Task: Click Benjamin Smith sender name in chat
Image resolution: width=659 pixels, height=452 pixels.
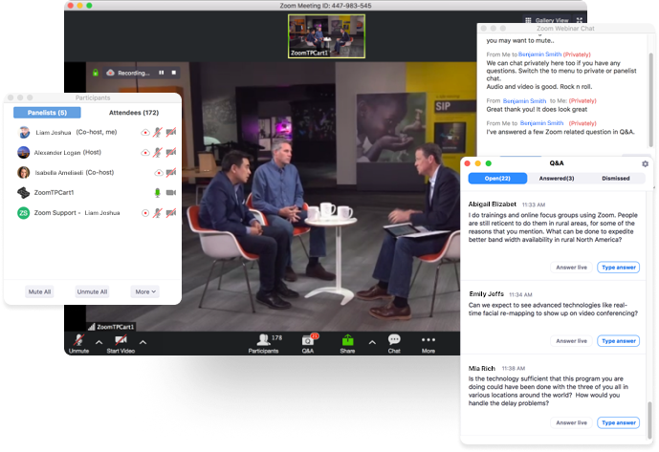Action: 524,101
